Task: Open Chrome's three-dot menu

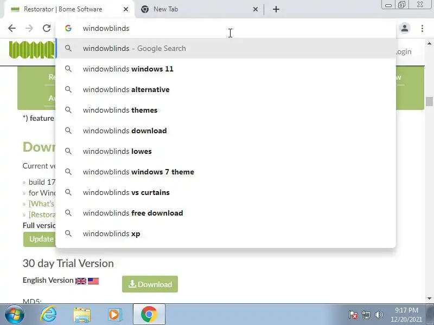Action: point(422,28)
